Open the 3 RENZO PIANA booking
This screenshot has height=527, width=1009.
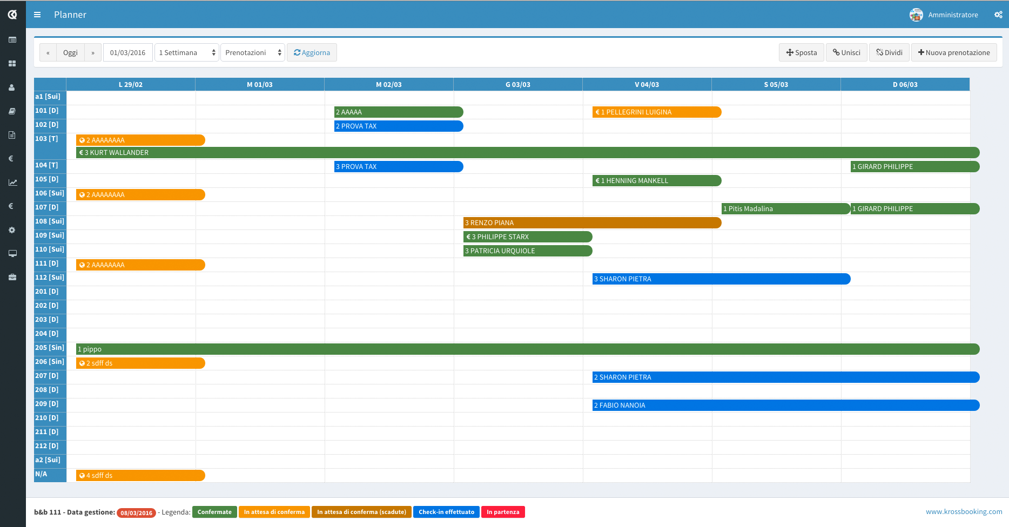point(593,222)
